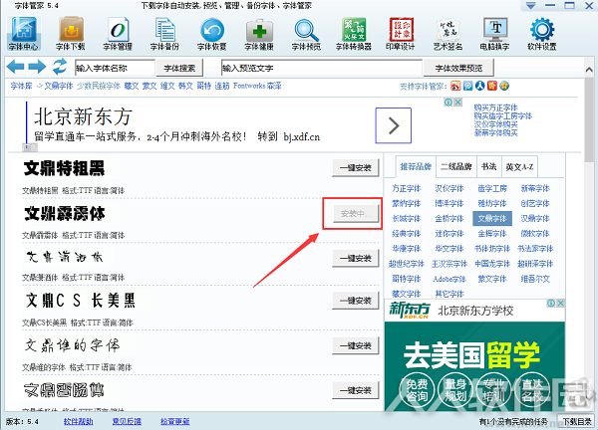
Task: Click the 字体搜索 button
Action: coord(179,68)
